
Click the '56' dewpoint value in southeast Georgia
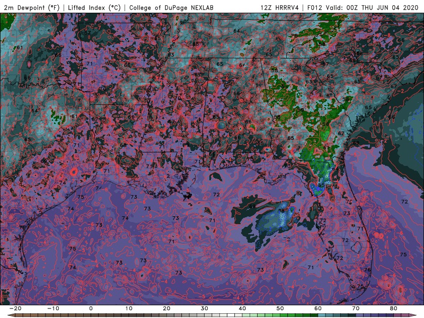pyautogui.click(x=325, y=124)
